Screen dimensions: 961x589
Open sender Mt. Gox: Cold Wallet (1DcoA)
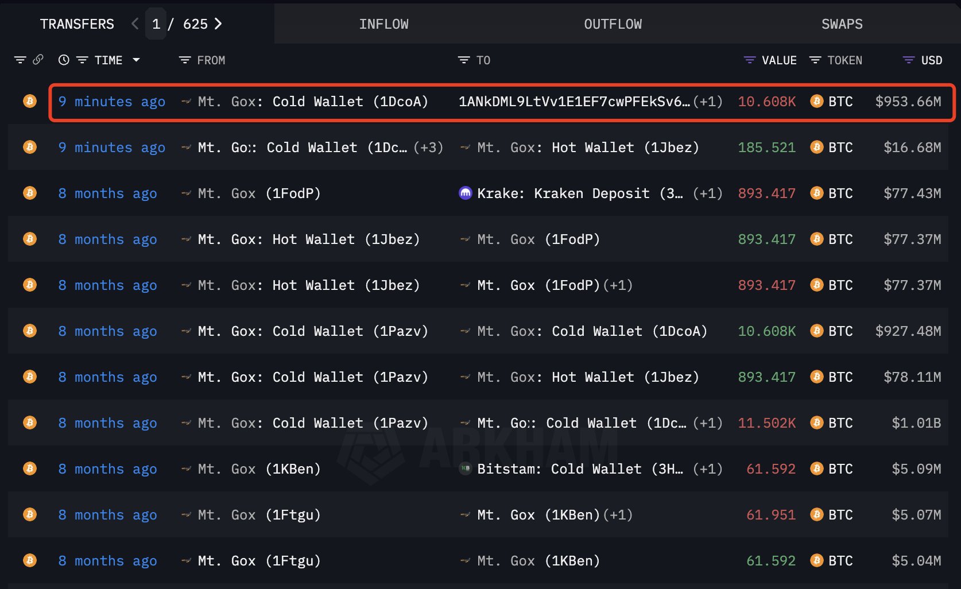[313, 102]
